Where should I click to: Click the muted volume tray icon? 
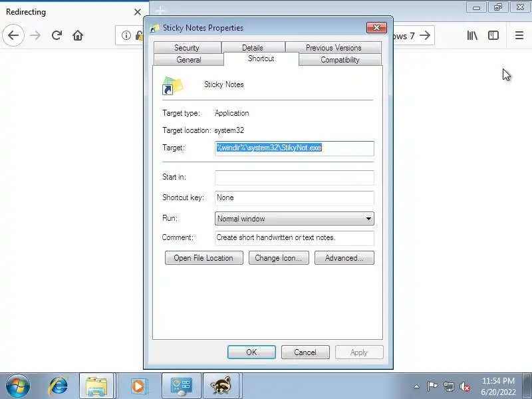(x=464, y=386)
